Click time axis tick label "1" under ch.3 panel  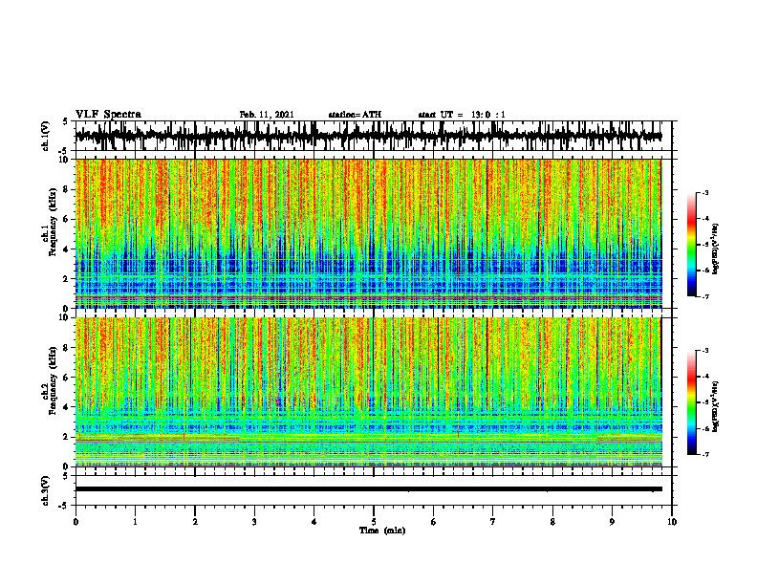coord(135,522)
